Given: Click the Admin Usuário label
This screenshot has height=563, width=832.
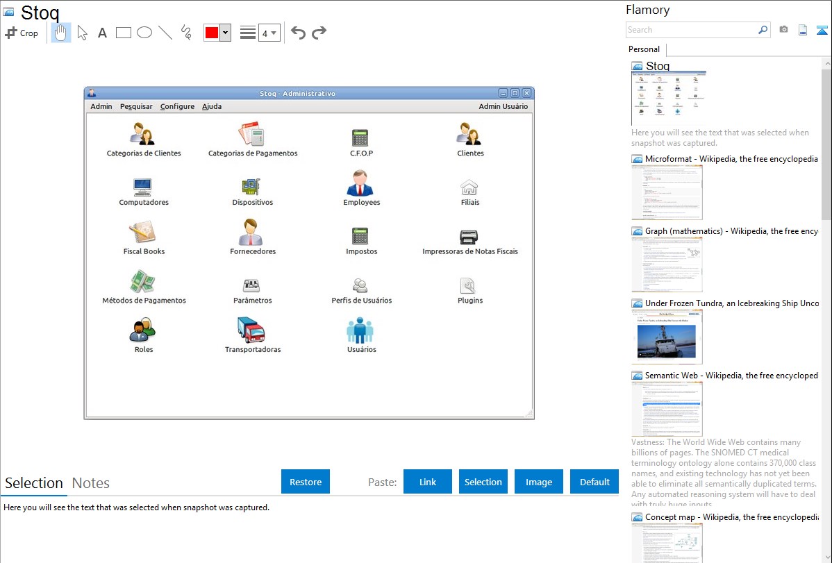Looking at the screenshot, I should 503,106.
